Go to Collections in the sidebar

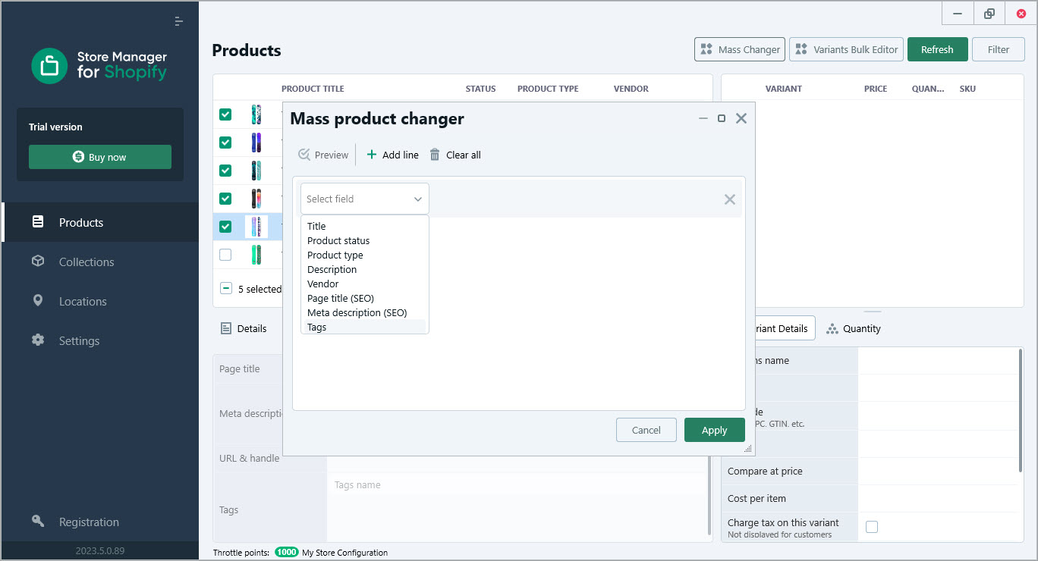(100, 262)
